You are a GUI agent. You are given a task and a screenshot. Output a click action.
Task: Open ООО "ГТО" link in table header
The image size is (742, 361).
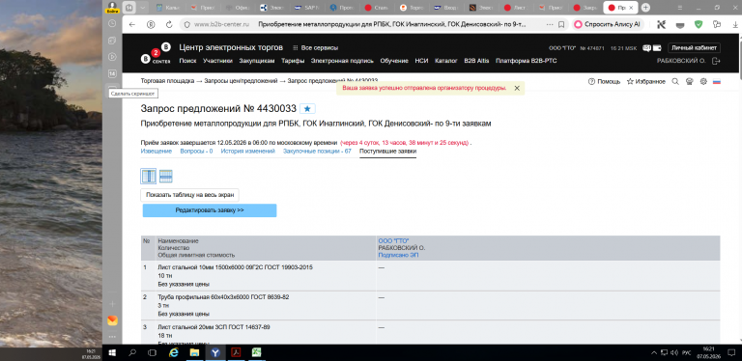(x=394, y=241)
